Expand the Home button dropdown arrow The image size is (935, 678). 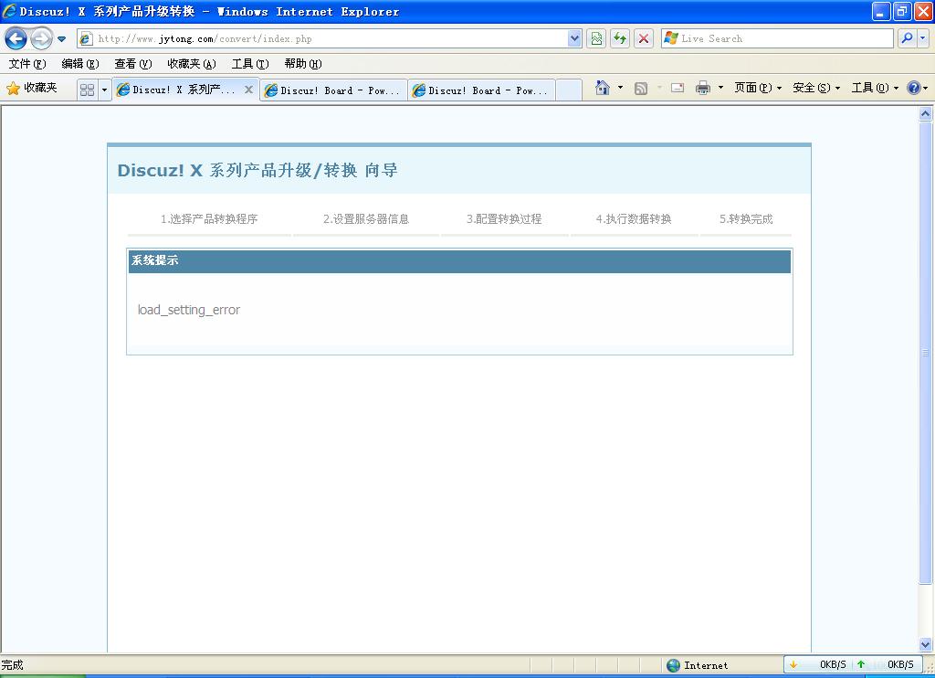[620, 88]
